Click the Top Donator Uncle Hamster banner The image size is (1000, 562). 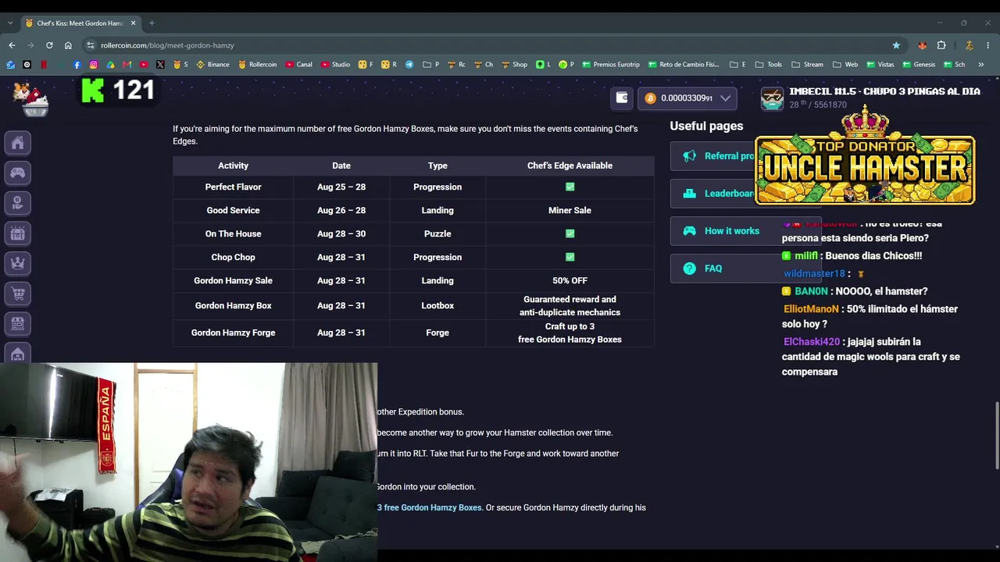(x=865, y=156)
